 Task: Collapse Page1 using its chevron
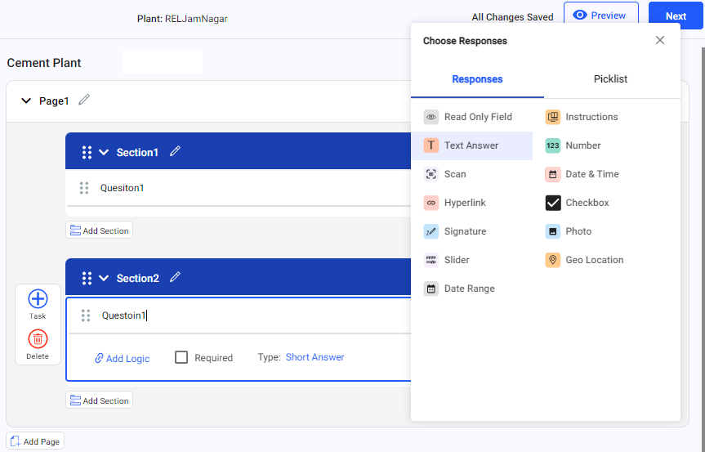tap(25, 101)
